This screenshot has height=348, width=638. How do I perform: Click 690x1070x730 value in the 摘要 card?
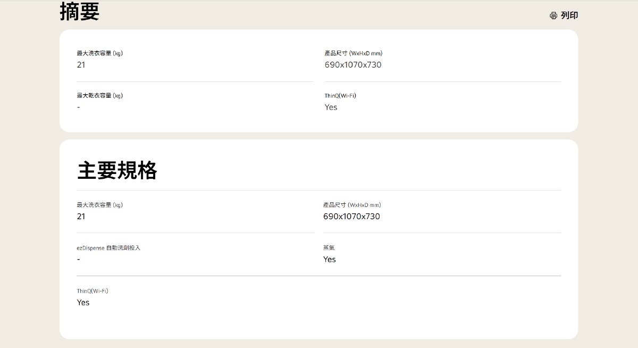(353, 65)
